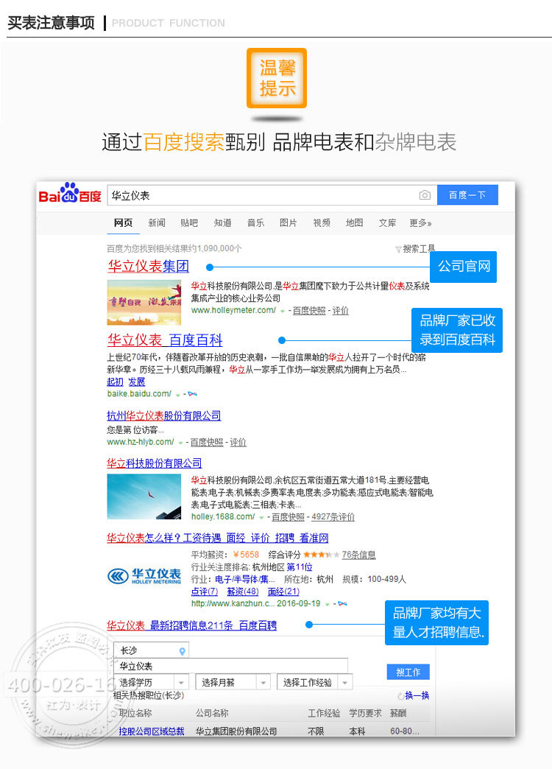Viewport: 552px width, 769px height.
Task: Open 选择月薪 dropdown
Action: 233,682
